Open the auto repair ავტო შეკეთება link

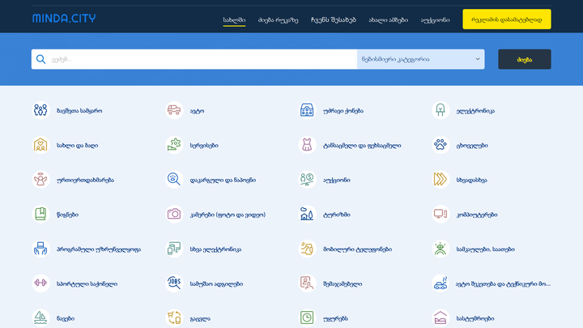pos(503,284)
